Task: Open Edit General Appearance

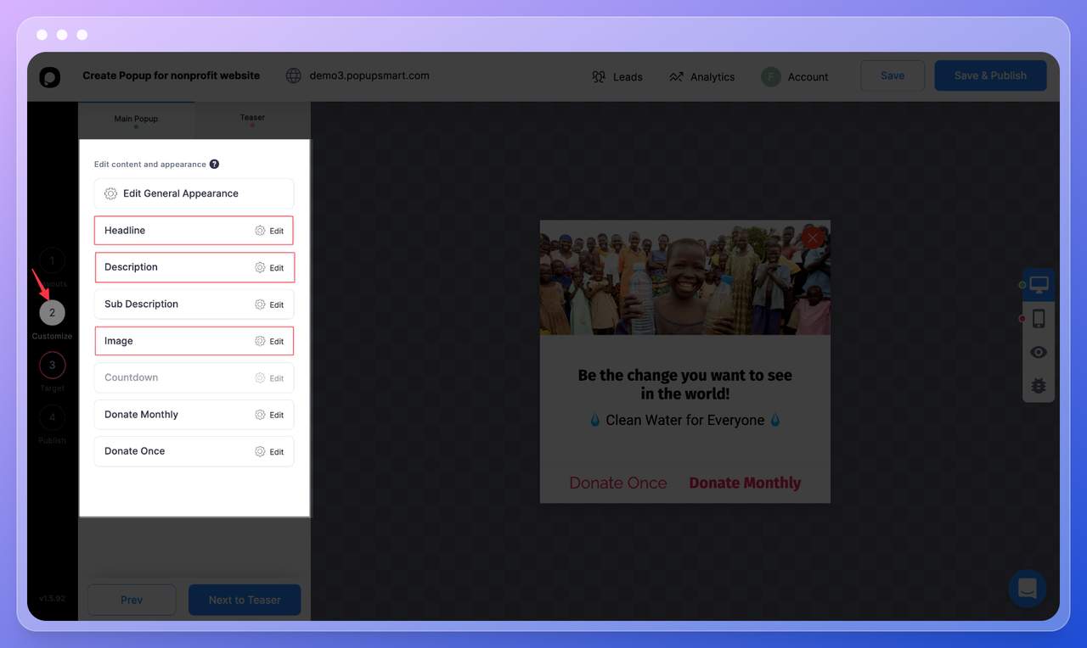Action: click(x=194, y=193)
